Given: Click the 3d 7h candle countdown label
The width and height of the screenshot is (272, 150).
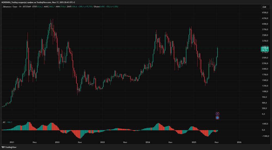Looking at the screenshot, I should (x=264, y=50).
